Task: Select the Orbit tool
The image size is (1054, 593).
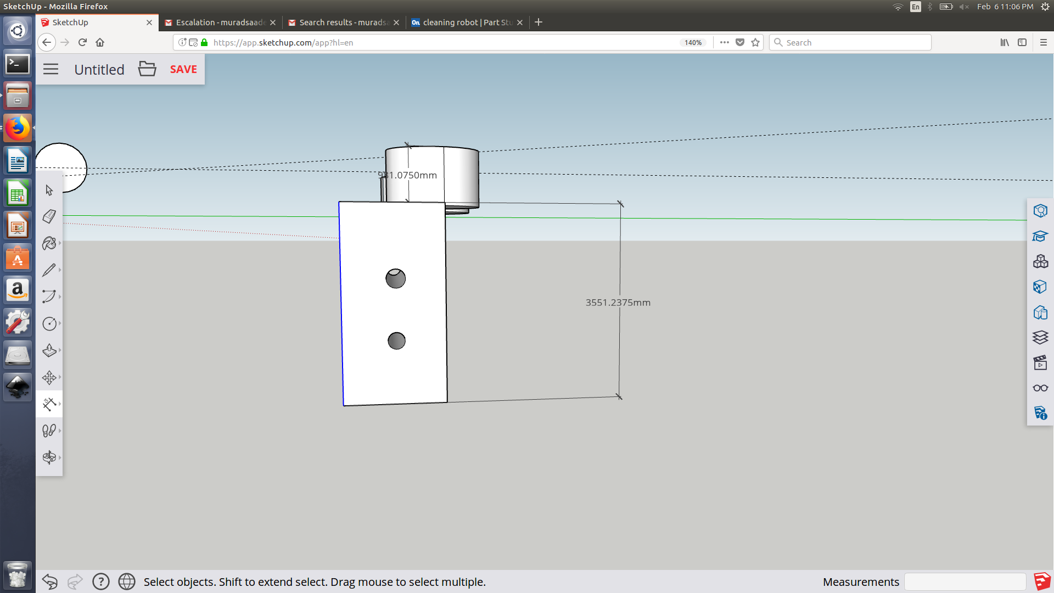Action: click(x=49, y=457)
